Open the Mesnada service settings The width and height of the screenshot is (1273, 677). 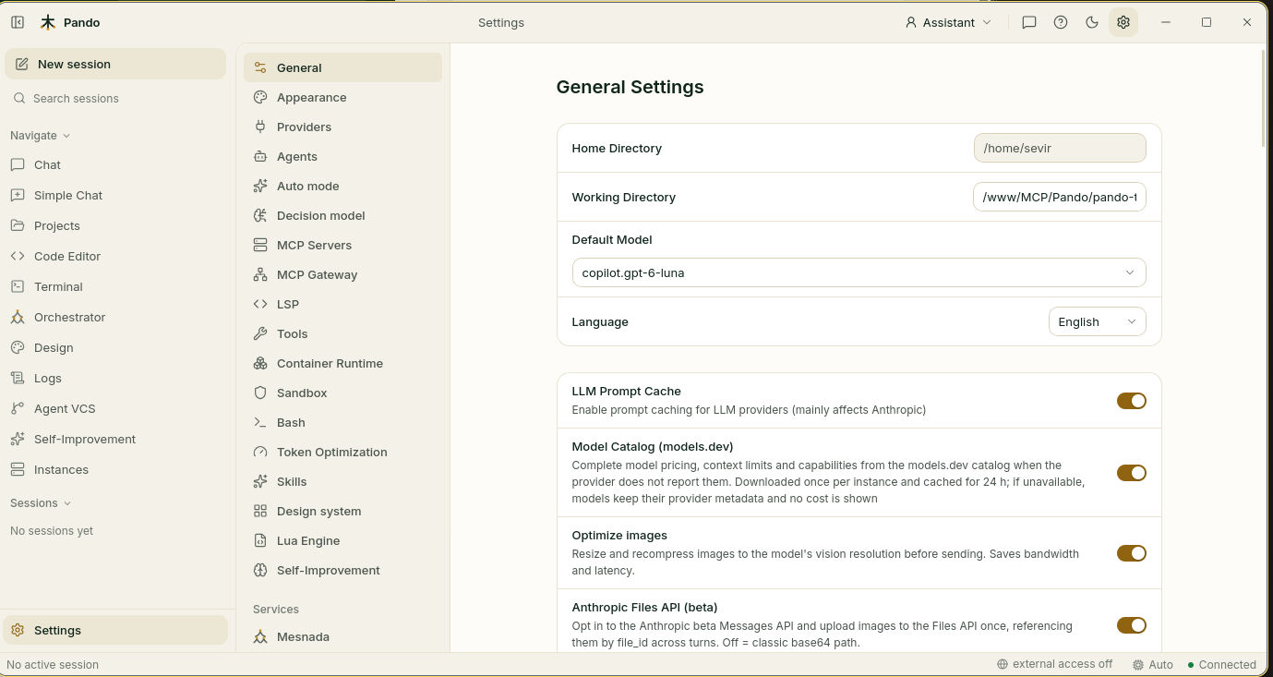[342, 636]
